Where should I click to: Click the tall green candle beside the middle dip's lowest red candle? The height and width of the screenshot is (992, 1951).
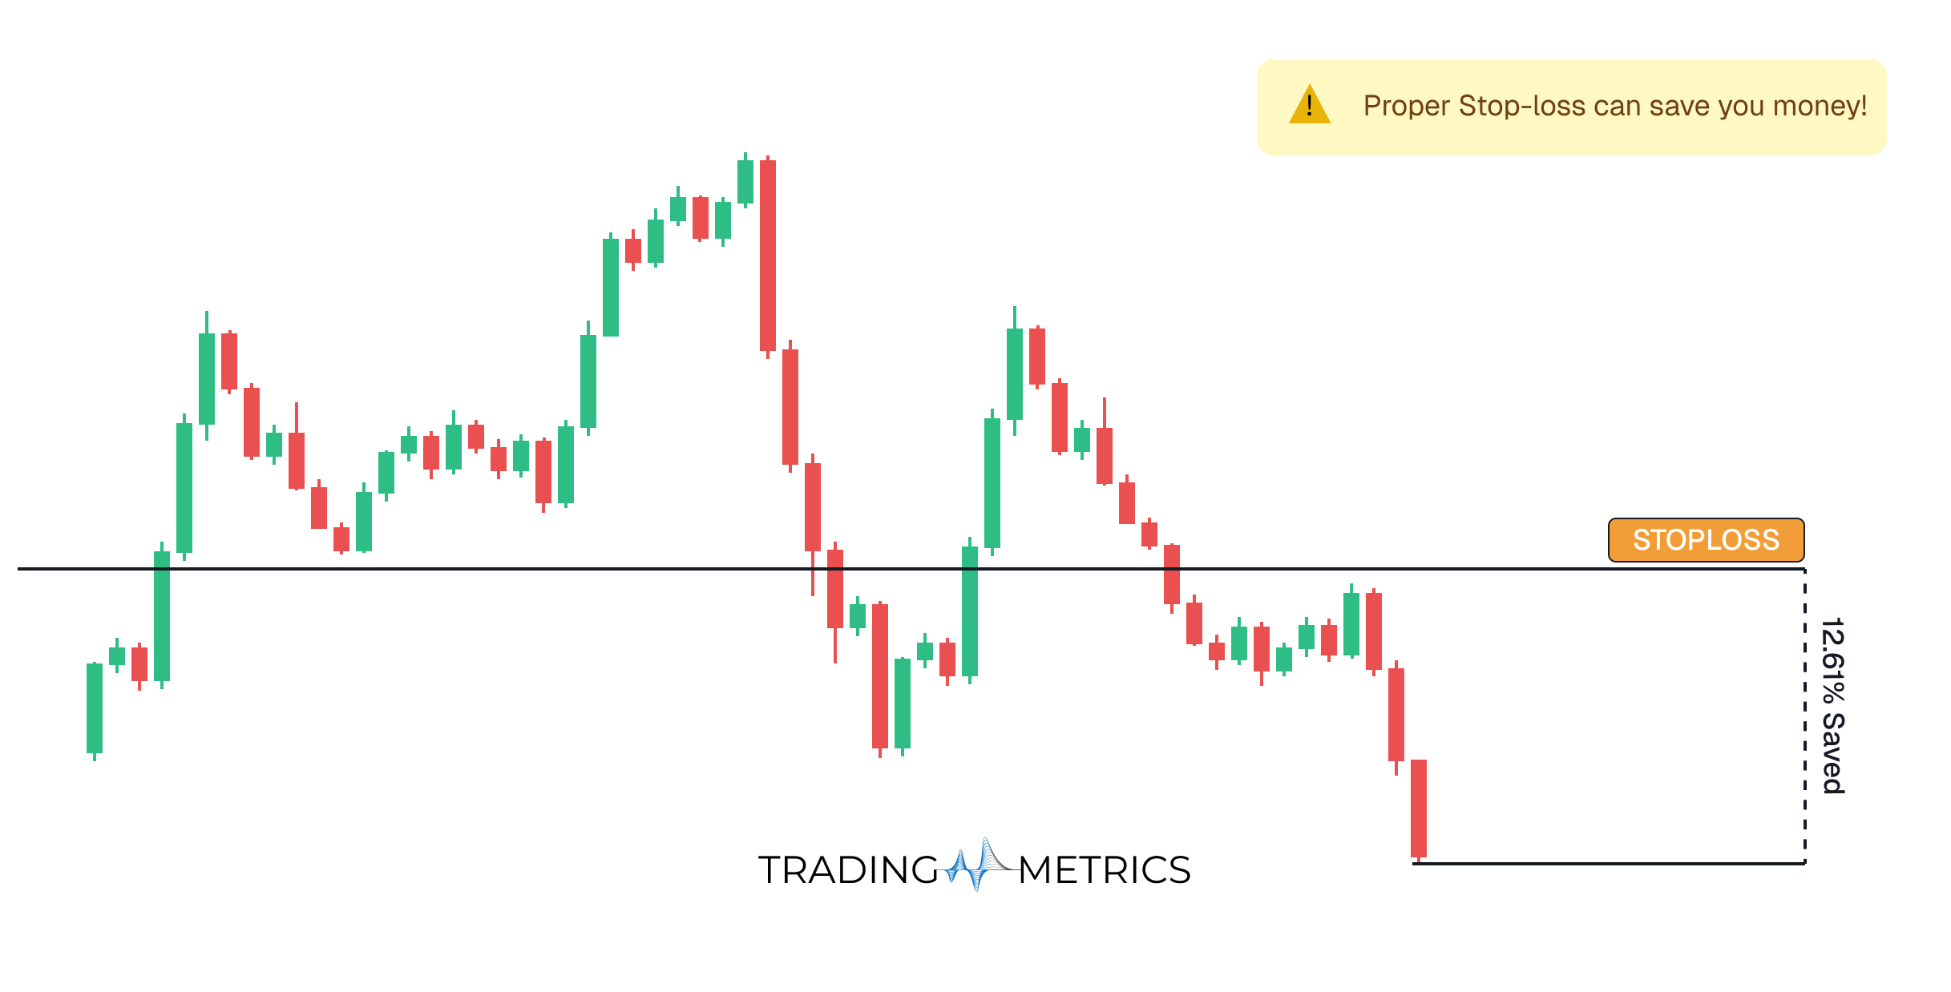click(x=903, y=704)
